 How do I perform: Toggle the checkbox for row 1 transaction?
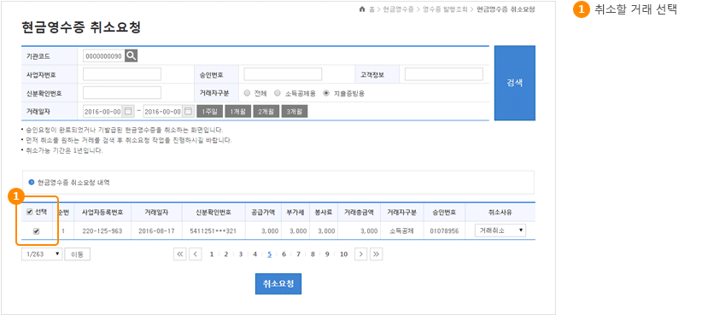tap(37, 231)
